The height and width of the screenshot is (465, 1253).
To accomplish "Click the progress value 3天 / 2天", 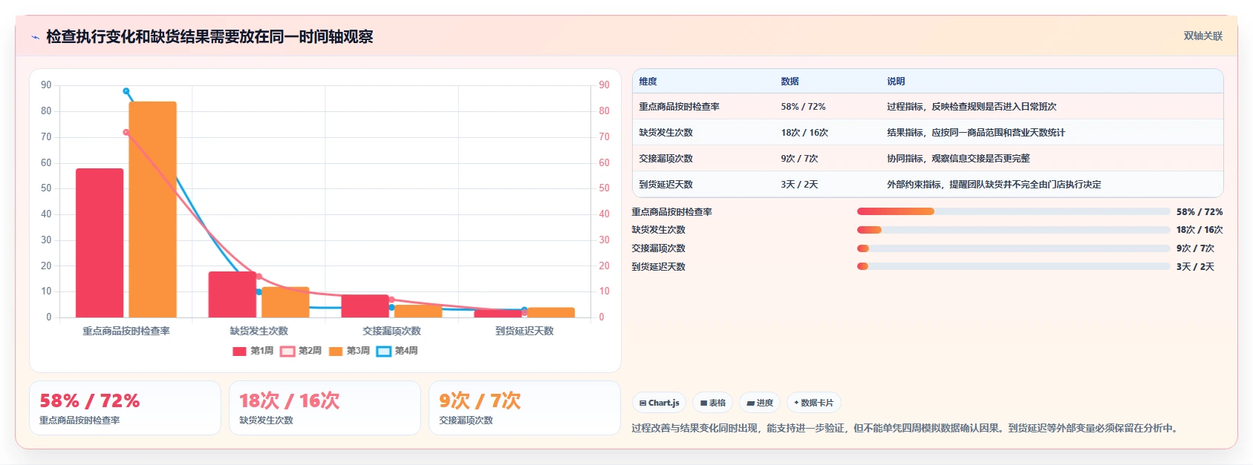I will pyautogui.click(x=1195, y=267).
